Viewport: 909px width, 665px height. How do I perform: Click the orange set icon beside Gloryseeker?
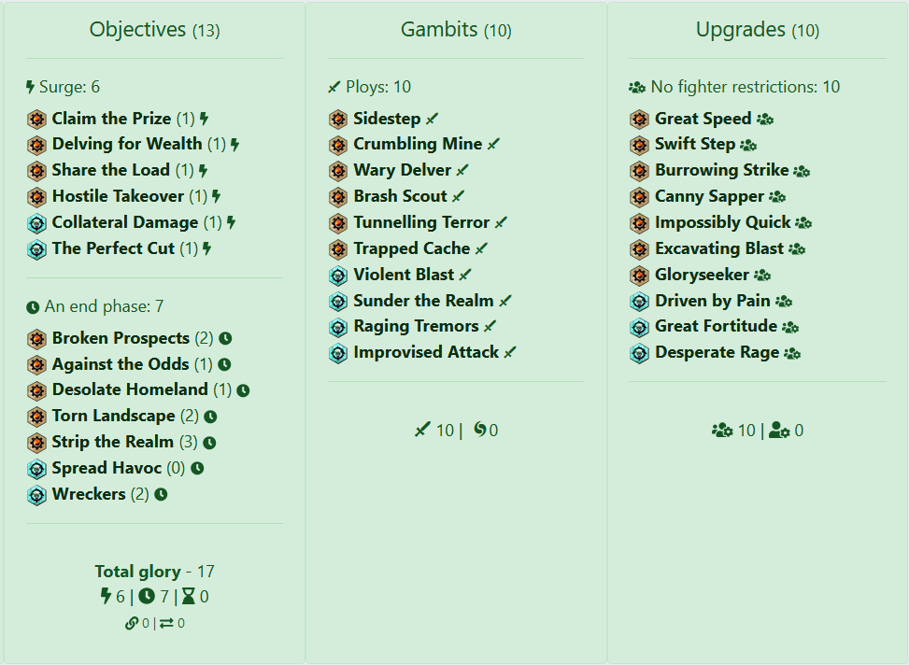click(x=639, y=276)
